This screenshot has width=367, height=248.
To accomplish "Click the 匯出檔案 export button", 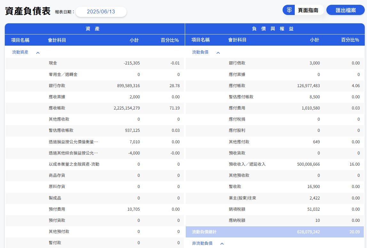I will point(346,10).
